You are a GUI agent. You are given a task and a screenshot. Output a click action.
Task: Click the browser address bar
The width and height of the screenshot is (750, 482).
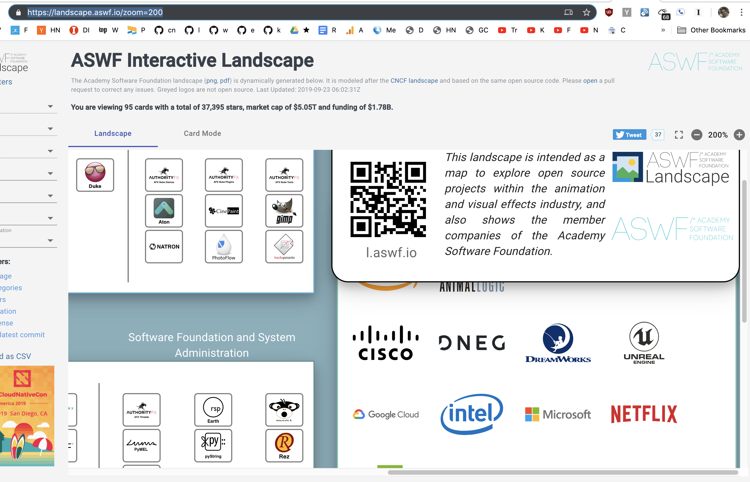94,13
